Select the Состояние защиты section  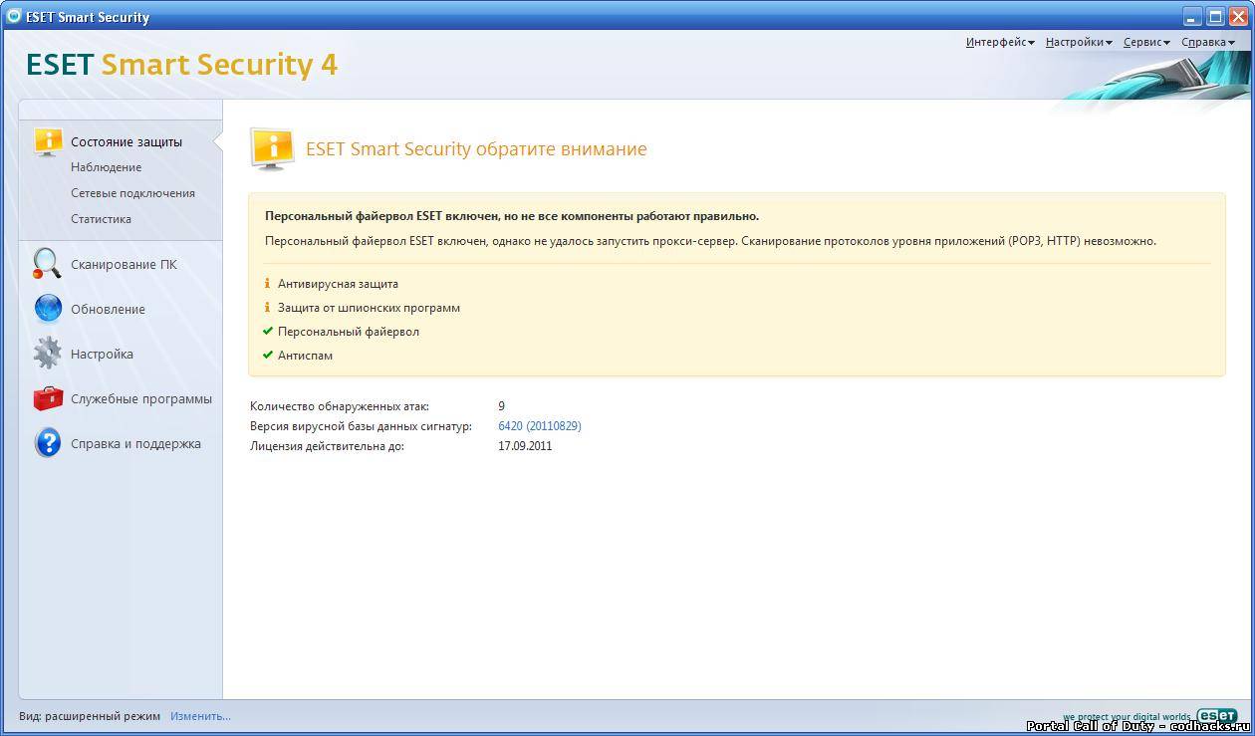click(x=126, y=142)
